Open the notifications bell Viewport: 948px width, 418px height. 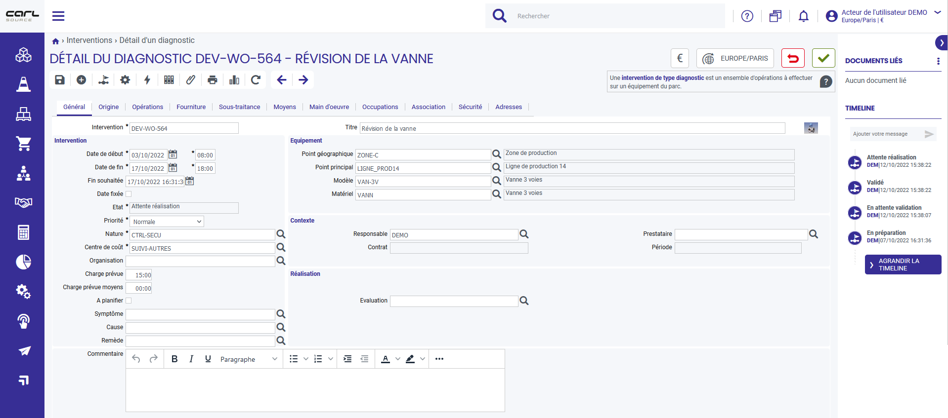(x=804, y=16)
